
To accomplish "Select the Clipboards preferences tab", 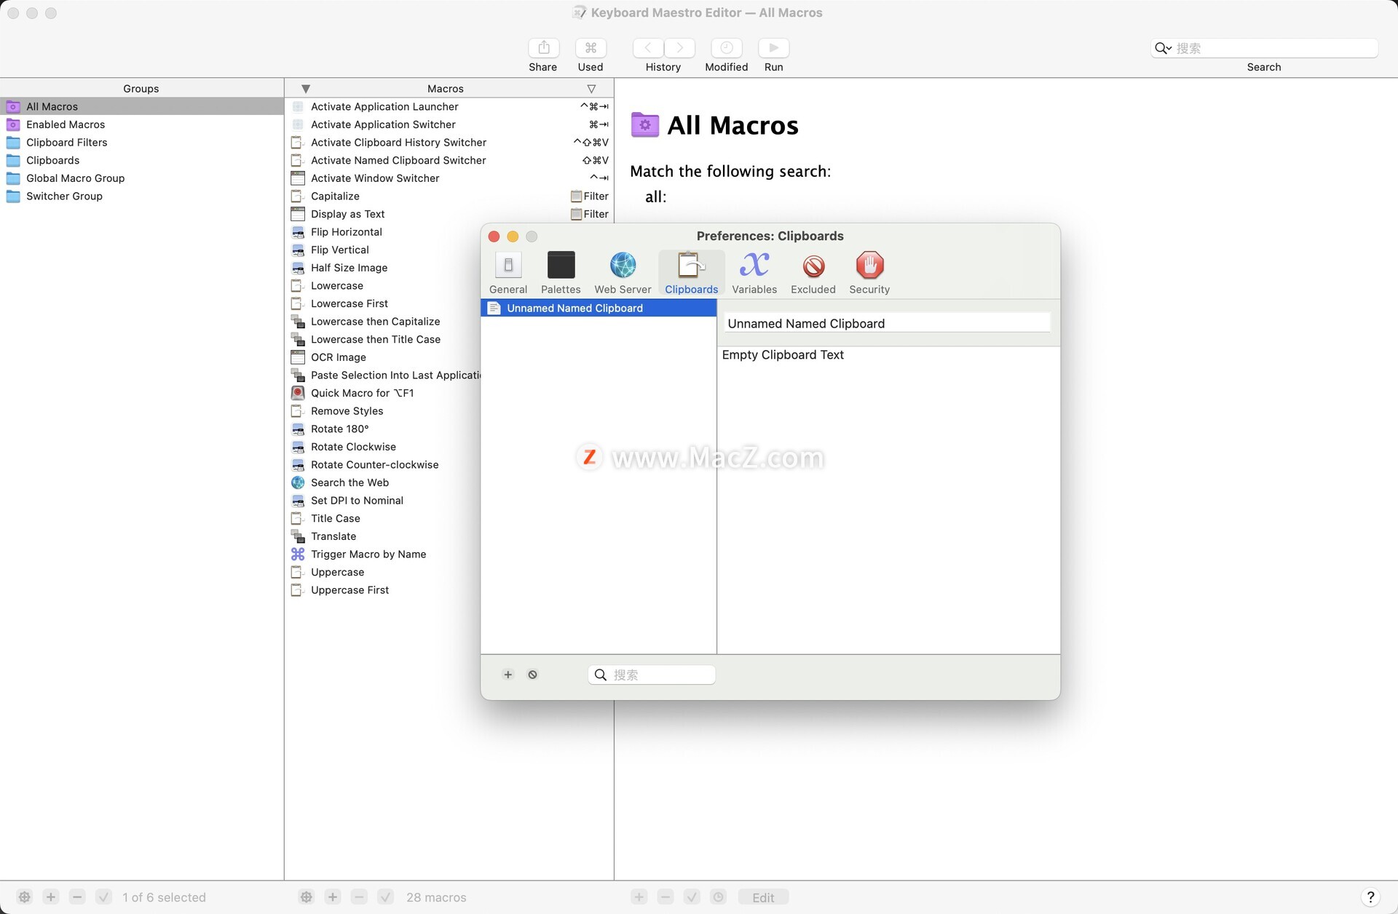I will (691, 273).
